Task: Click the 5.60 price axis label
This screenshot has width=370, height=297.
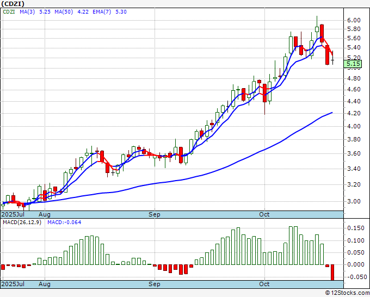Action: tap(354, 38)
